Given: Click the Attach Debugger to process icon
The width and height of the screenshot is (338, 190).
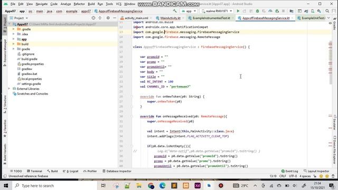Looking at the screenshot, I should coord(277,11).
